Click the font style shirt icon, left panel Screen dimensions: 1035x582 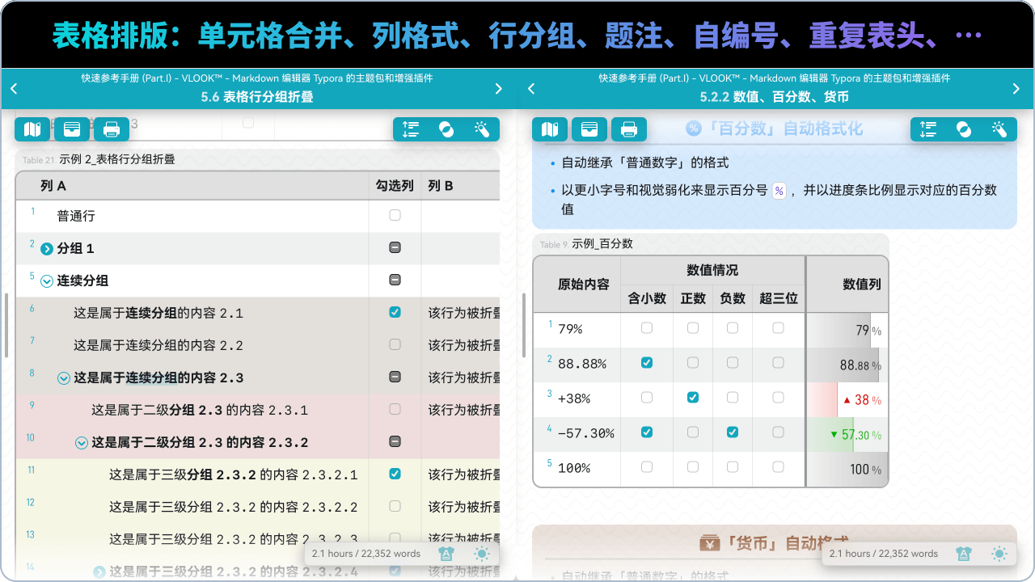coord(446,554)
